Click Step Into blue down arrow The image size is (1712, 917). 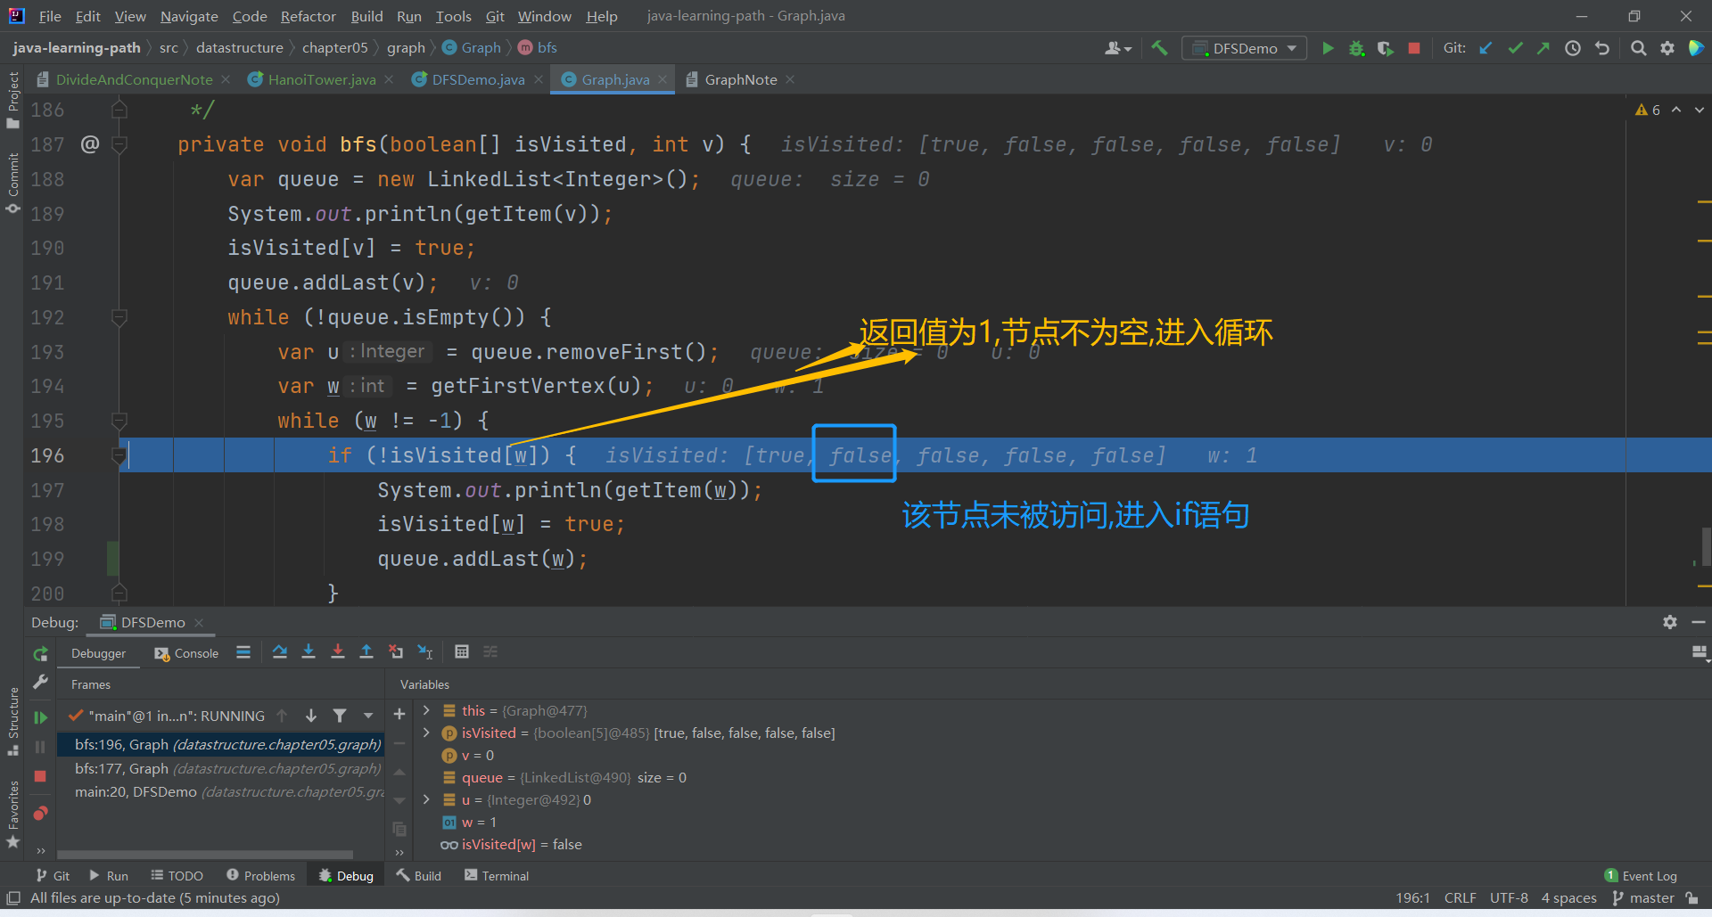(x=309, y=652)
